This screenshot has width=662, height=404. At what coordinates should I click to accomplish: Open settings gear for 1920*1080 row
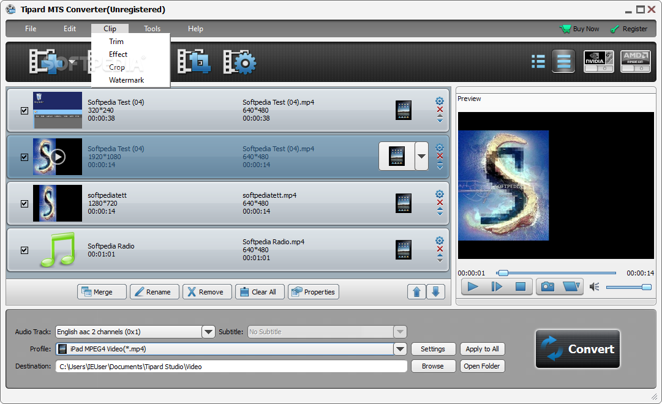point(440,148)
